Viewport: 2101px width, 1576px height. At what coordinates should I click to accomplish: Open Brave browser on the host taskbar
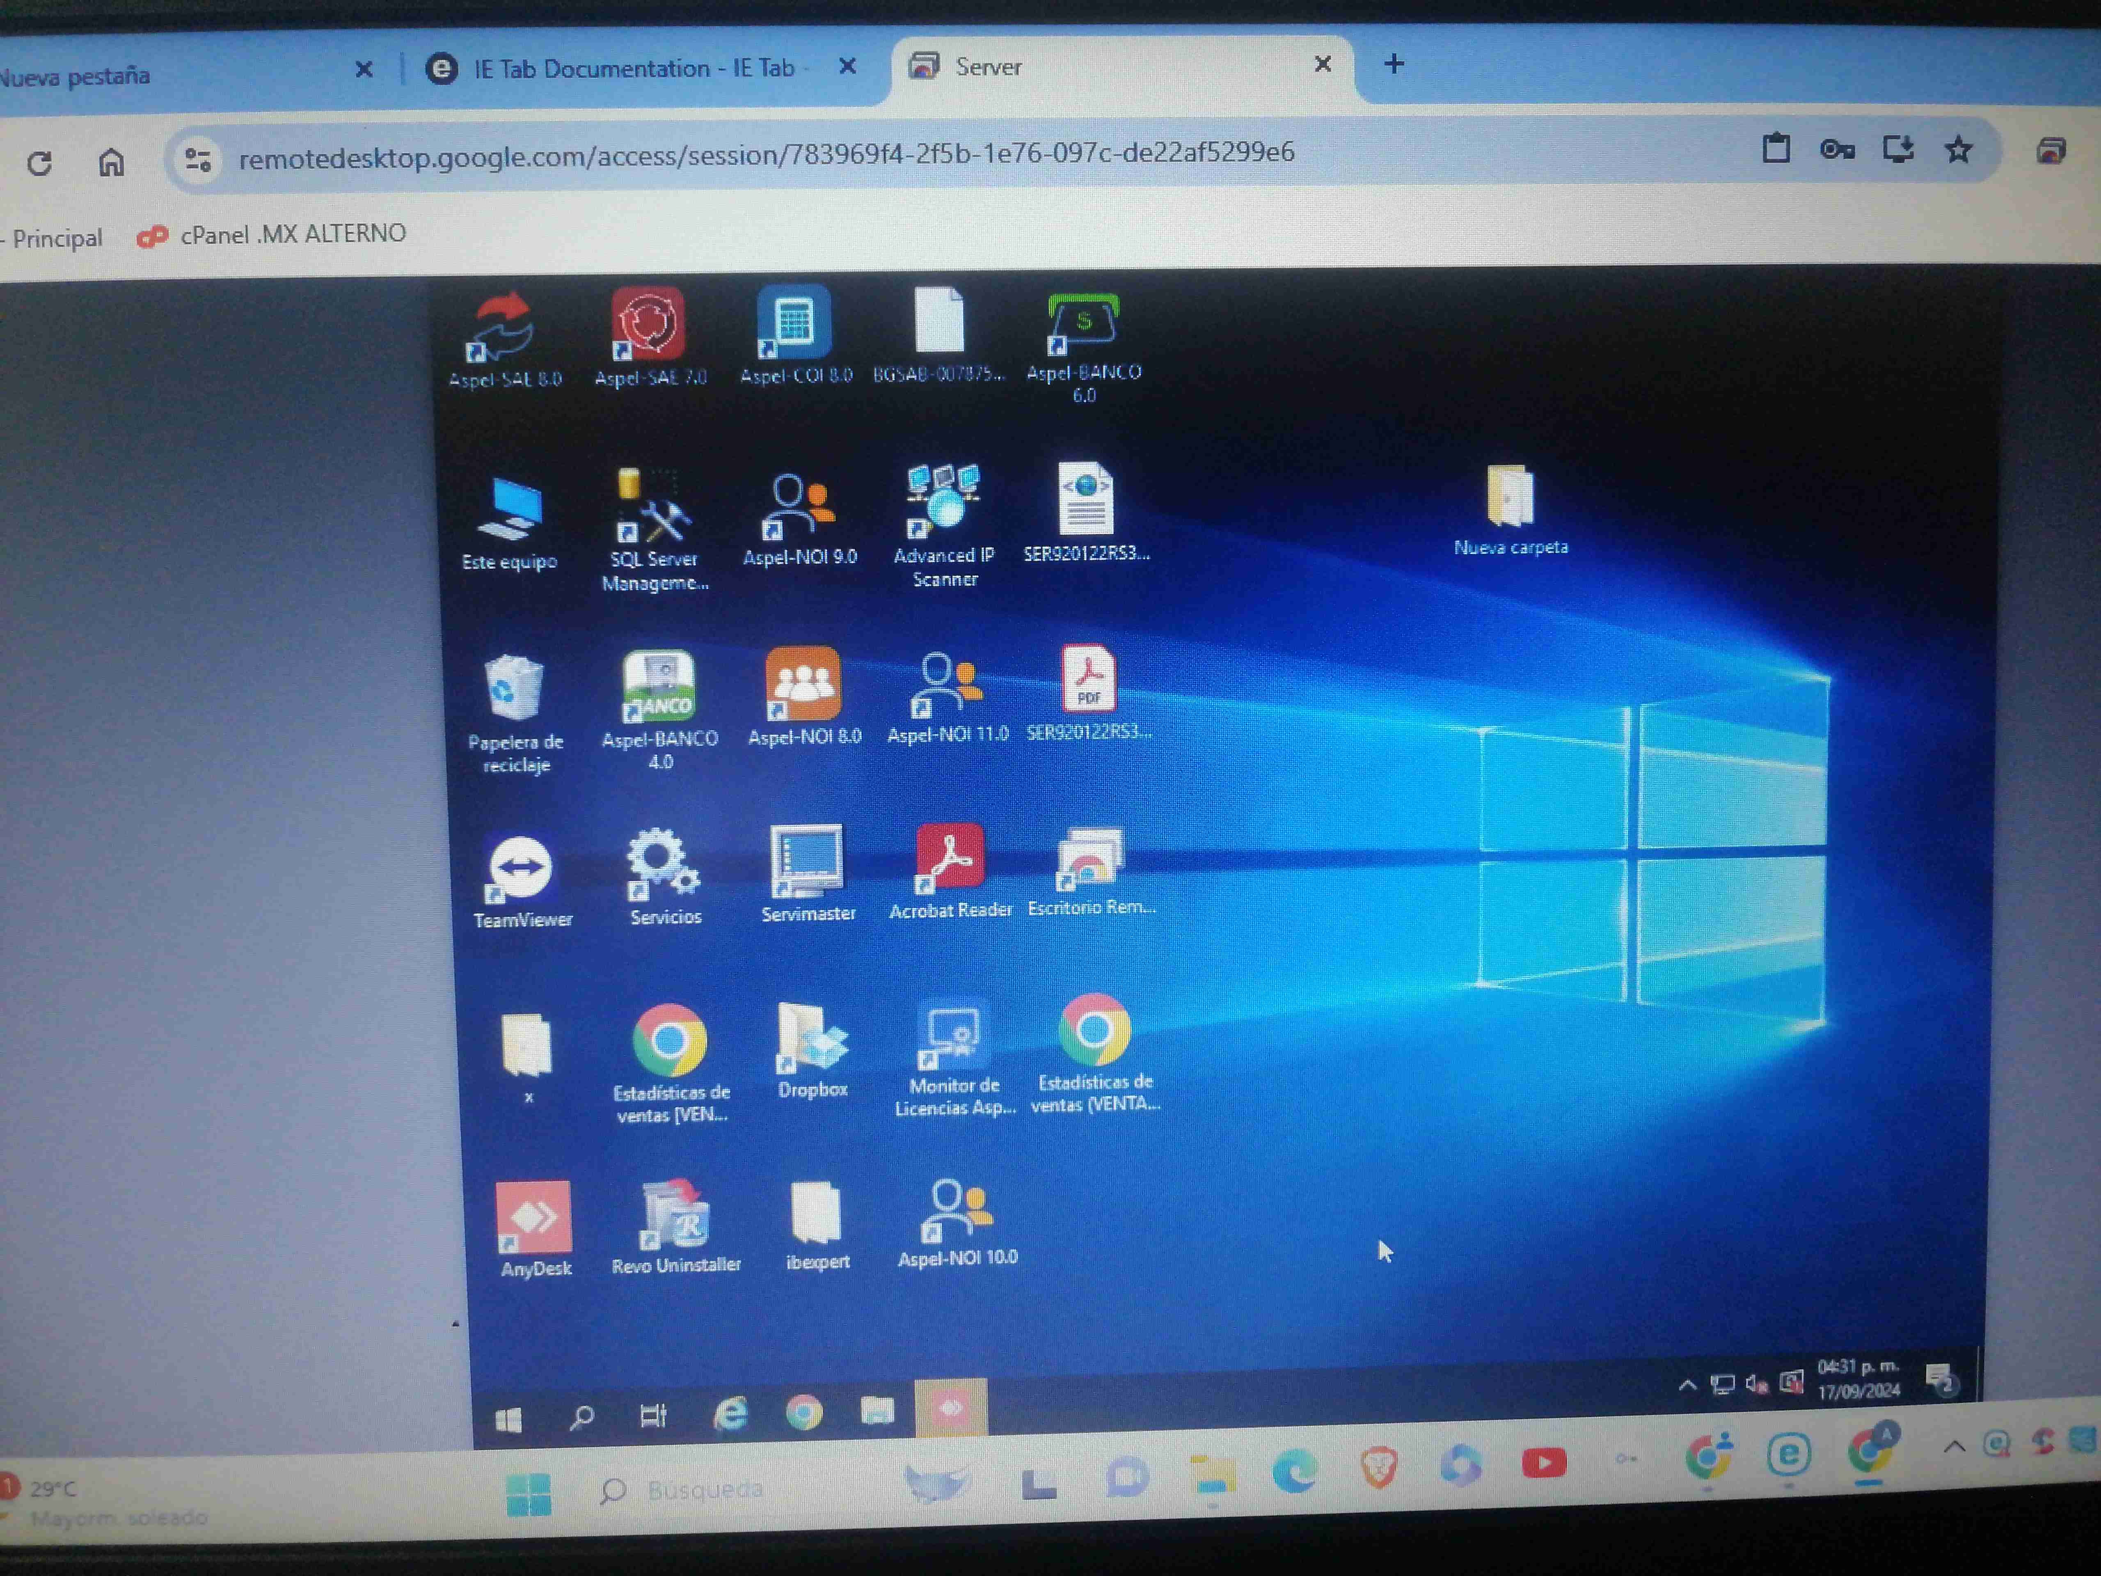coord(1378,1467)
